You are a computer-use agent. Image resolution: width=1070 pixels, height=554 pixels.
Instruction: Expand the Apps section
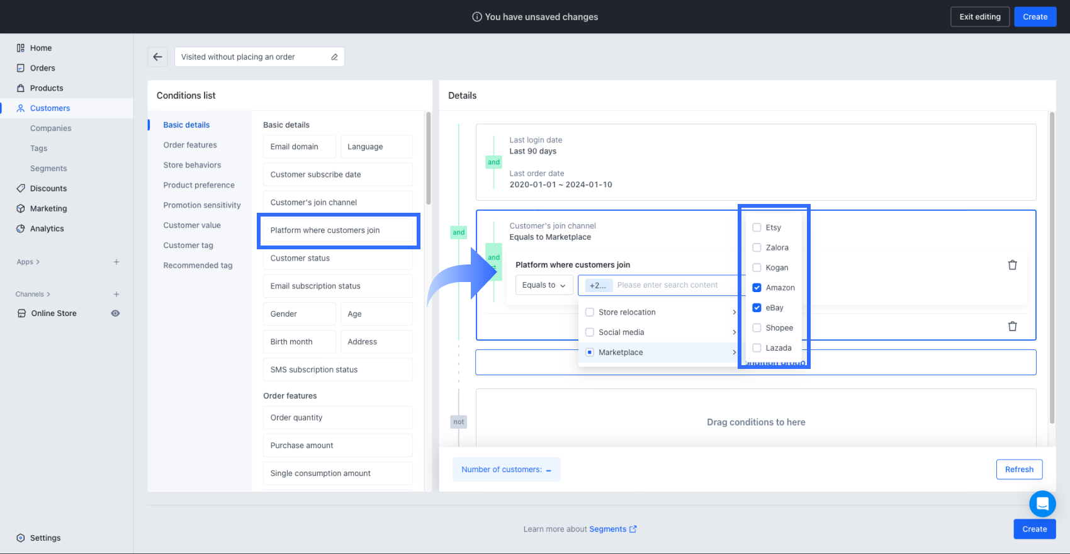click(28, 262)
